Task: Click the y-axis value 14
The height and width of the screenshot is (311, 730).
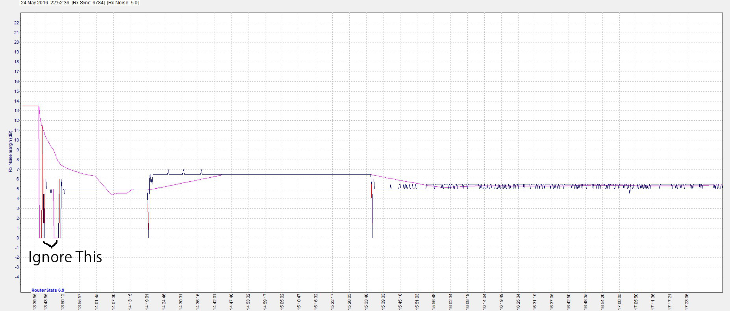Action: pyautogui.click(x=17, y=101)
